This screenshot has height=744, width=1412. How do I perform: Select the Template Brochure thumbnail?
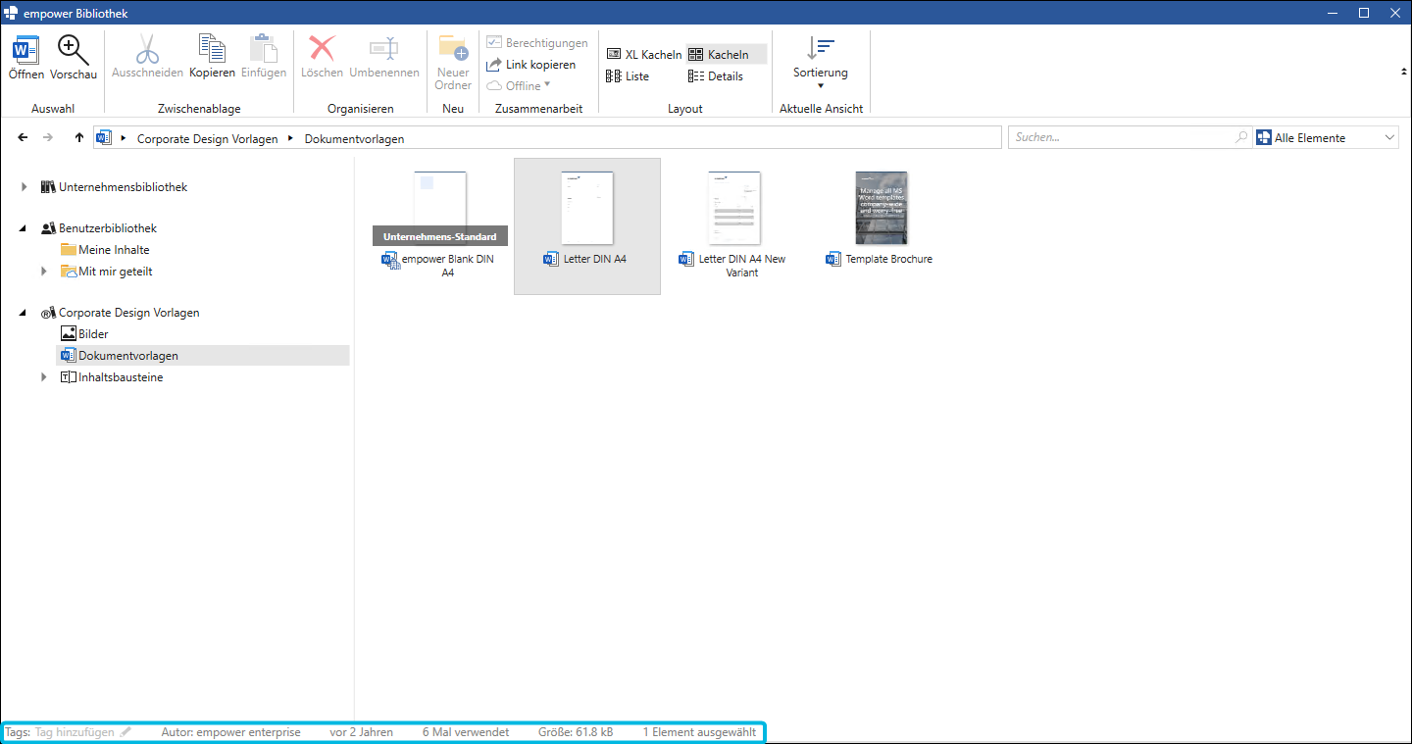(882, 208)
